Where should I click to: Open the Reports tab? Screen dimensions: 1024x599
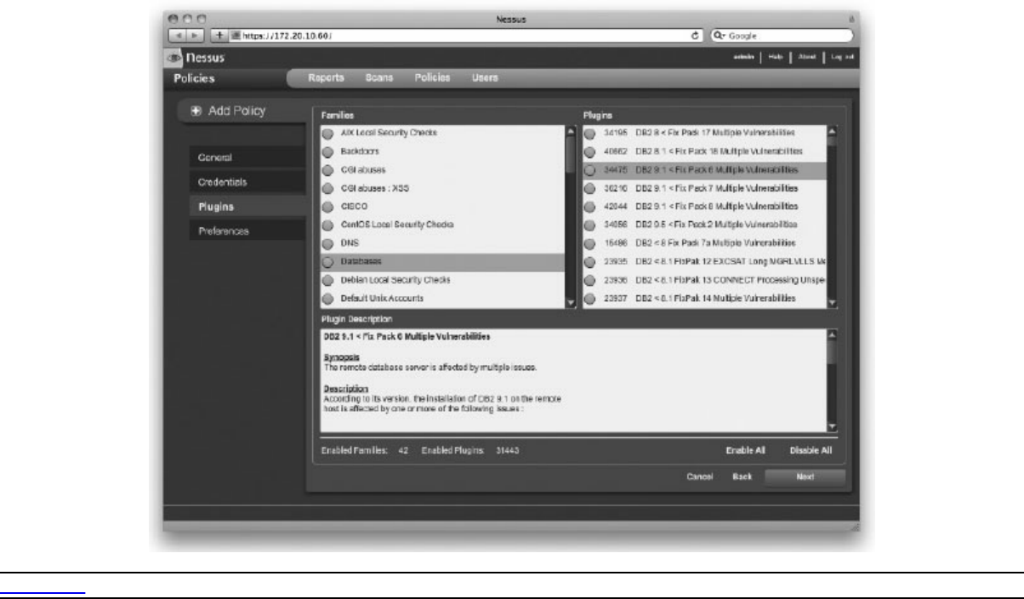coord(326,78)
